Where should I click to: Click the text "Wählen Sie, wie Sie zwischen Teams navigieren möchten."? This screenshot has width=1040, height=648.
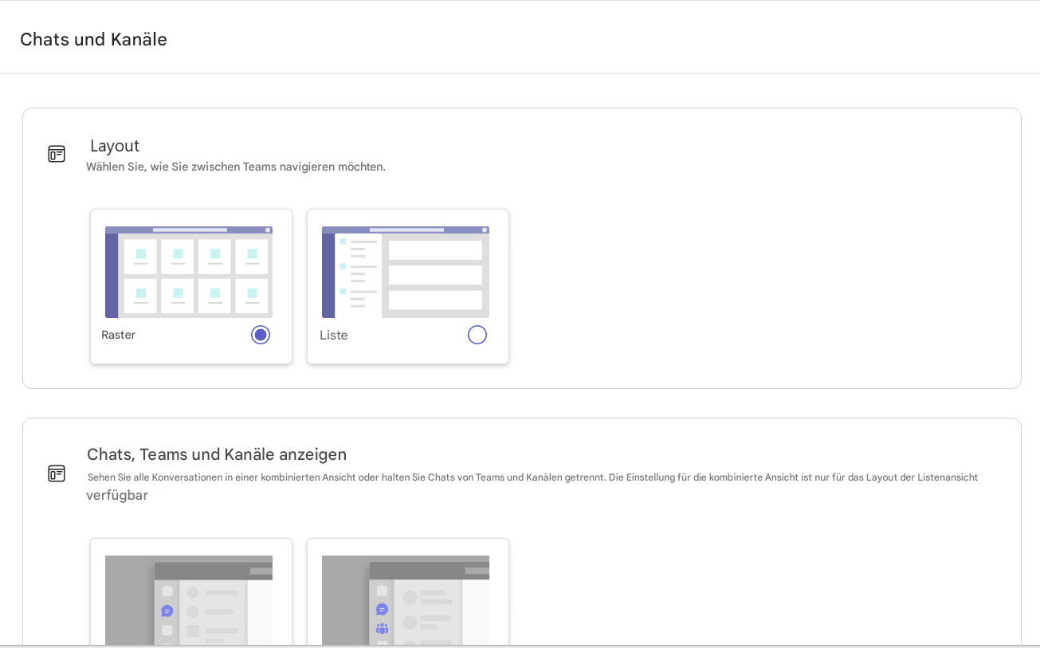click(x=236, y=167)
